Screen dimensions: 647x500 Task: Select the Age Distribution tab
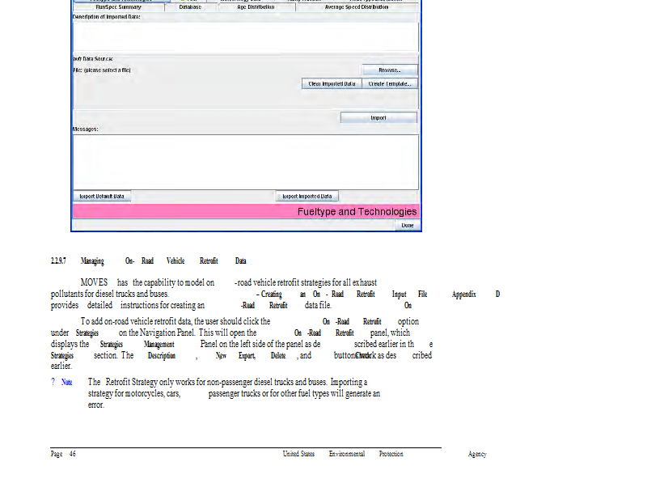coord(256,7)
